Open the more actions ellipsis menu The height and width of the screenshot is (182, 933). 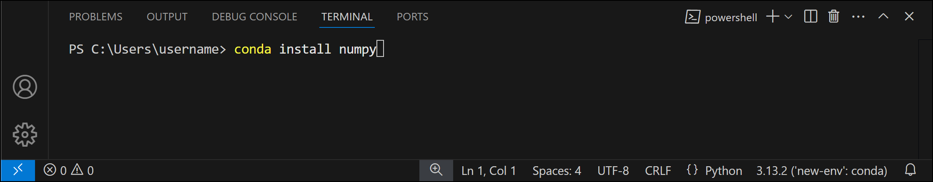click(858, 17)
